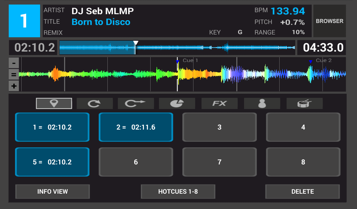The height and width of the screenshot is (209, 357).
Task: Zoom out waveform with minus button
Action: point(14,63)
